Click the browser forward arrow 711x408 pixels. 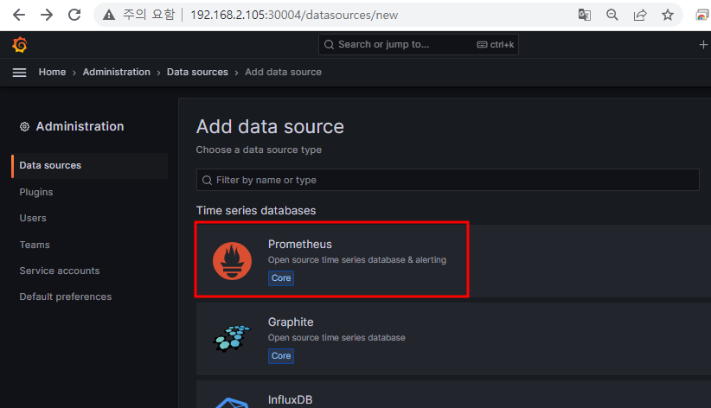pos(46,15)
